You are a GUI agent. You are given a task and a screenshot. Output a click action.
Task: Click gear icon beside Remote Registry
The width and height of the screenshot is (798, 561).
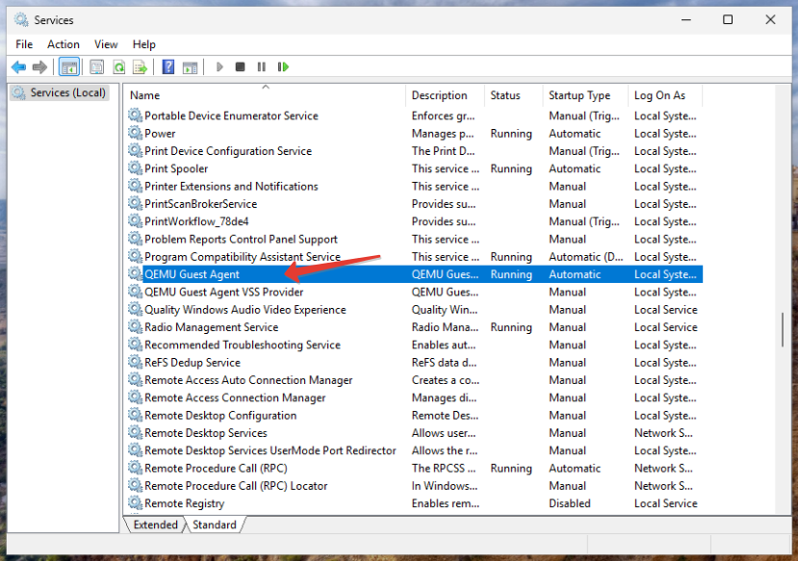point(135,503)
